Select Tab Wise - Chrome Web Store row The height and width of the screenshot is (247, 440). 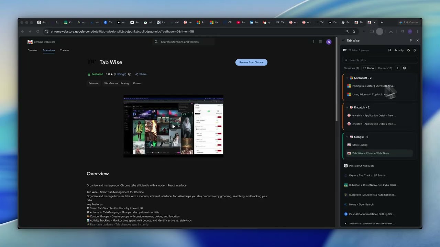click(379, 153)
